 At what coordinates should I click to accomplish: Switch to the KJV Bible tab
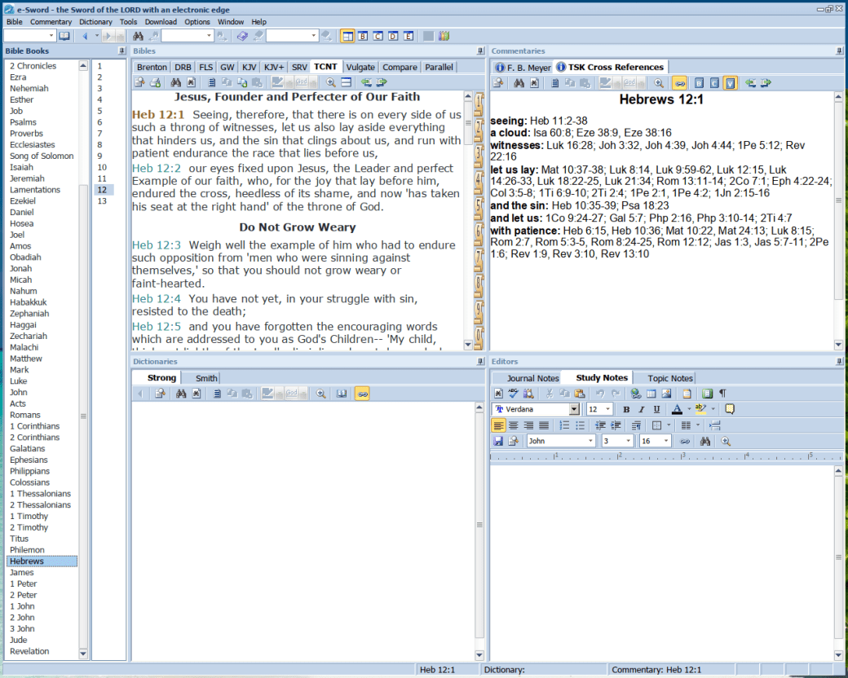pos(250,67)
